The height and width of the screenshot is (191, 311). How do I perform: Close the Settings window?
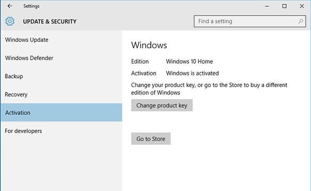pyautogui.click(x=302, y=6)
